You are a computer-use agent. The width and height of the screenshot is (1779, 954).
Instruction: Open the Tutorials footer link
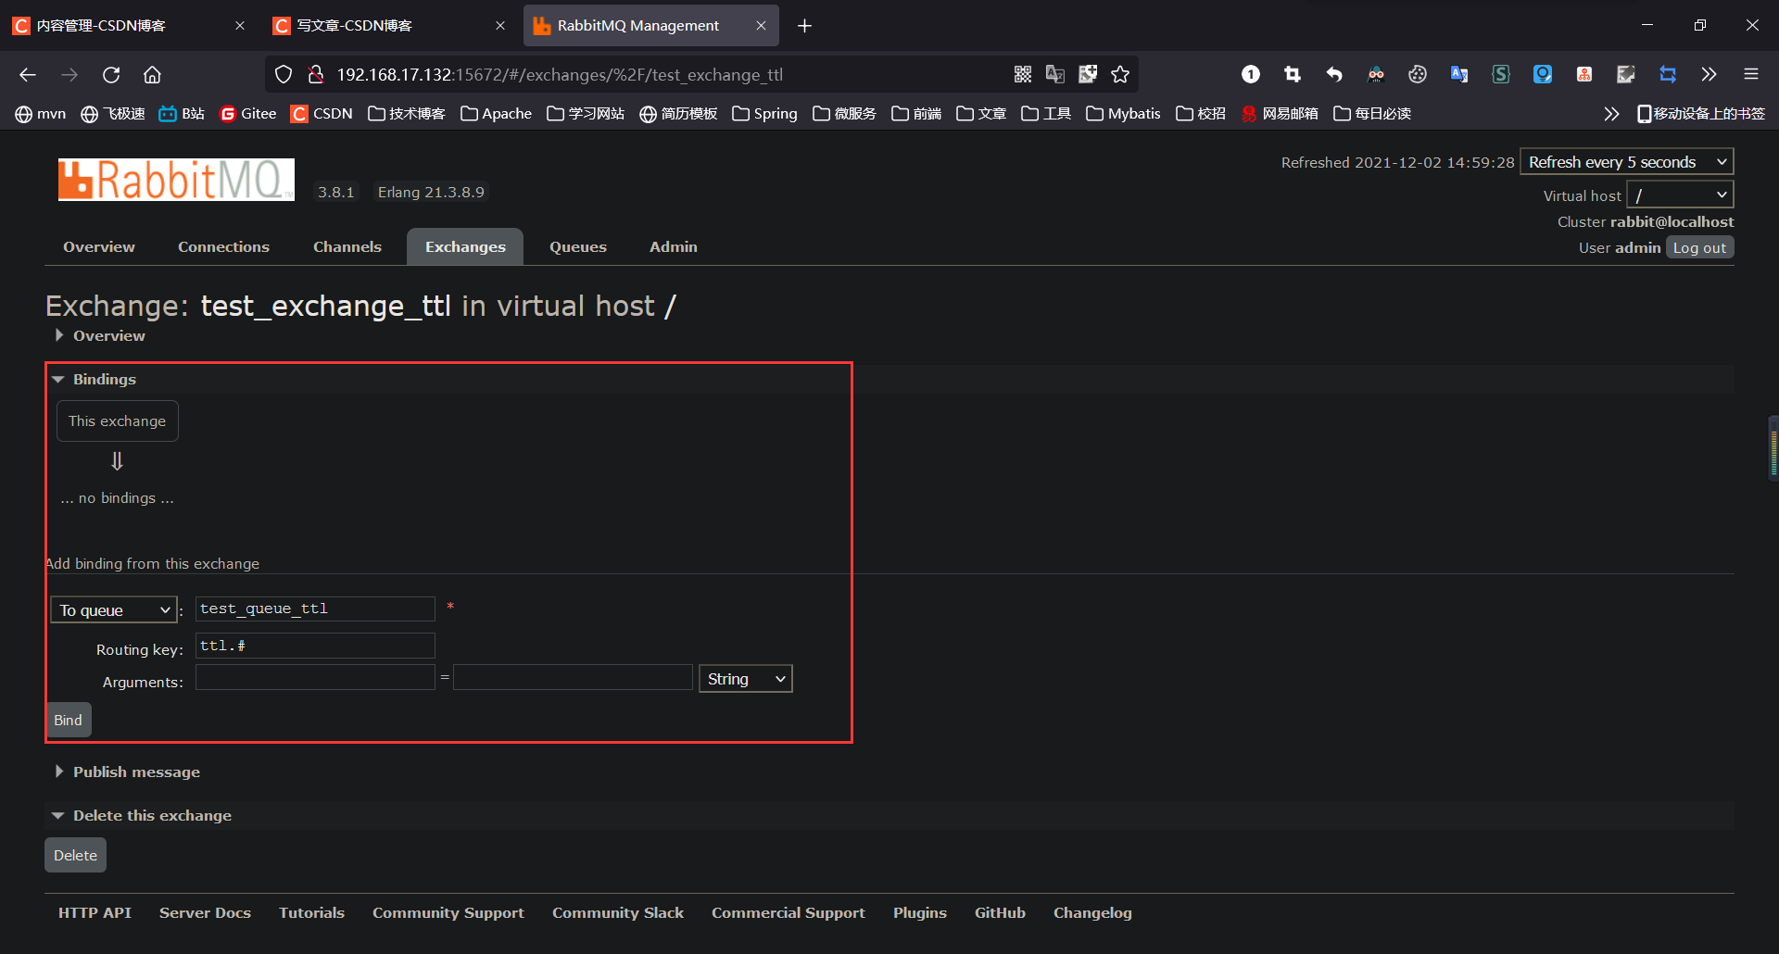pos(311,912)
